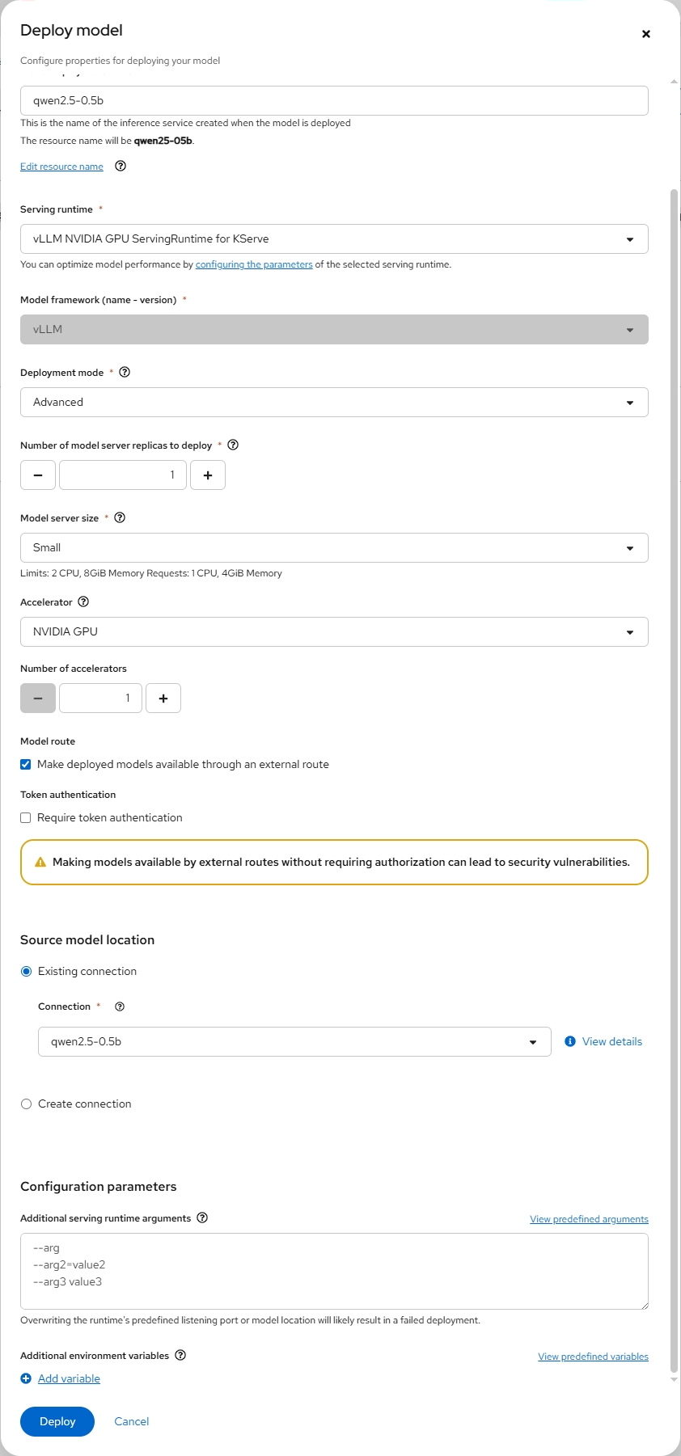Open the Connection qwen2.5-0.5b dropdown

(294, 1041)
